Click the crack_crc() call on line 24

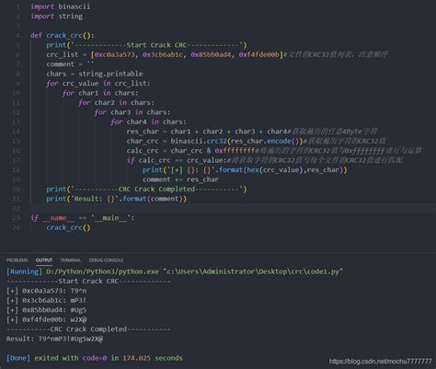[x=68, y=227]
